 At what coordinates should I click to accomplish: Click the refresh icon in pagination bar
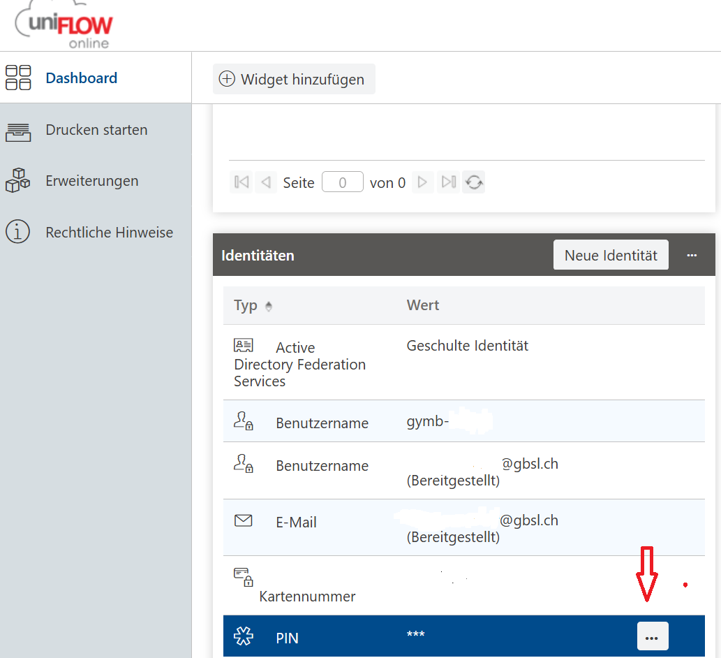click(474, 182)
